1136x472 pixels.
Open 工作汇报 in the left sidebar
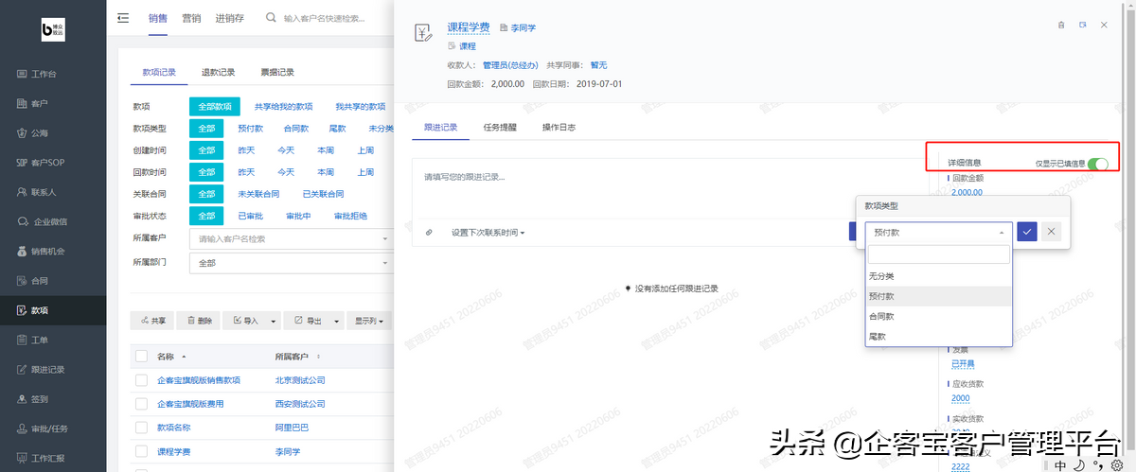pyautogui.click(x=53, y=458)
